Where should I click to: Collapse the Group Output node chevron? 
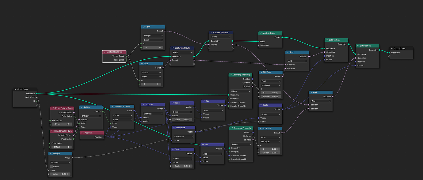pyautogui.click(x=392, y=48)
